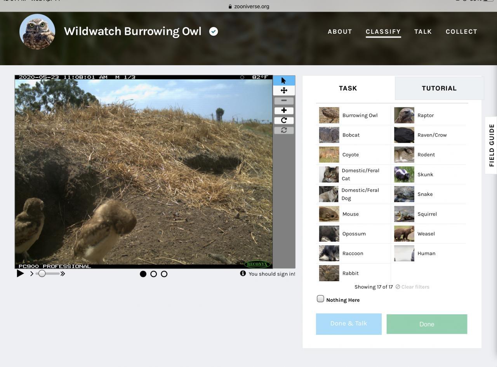Click Clear filters
Screen dimensions: 497x367
(412, 287)
